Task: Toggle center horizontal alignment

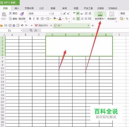Action: click(78, 19)
